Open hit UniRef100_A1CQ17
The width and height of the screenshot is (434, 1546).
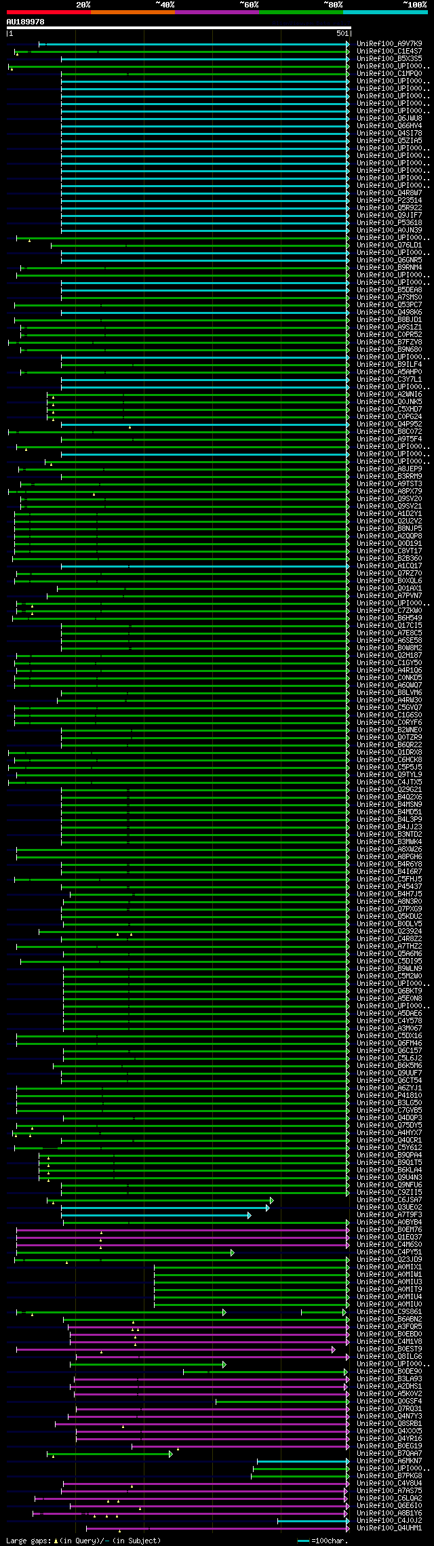coord(389,566)
